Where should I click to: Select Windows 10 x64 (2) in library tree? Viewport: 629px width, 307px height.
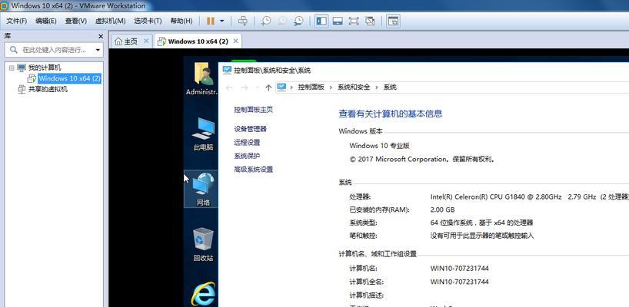(x=69, y=78)
